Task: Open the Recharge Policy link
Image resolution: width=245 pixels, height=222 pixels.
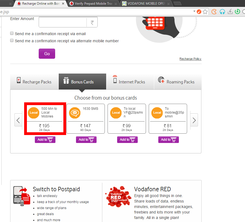Action: coord(190,59)
